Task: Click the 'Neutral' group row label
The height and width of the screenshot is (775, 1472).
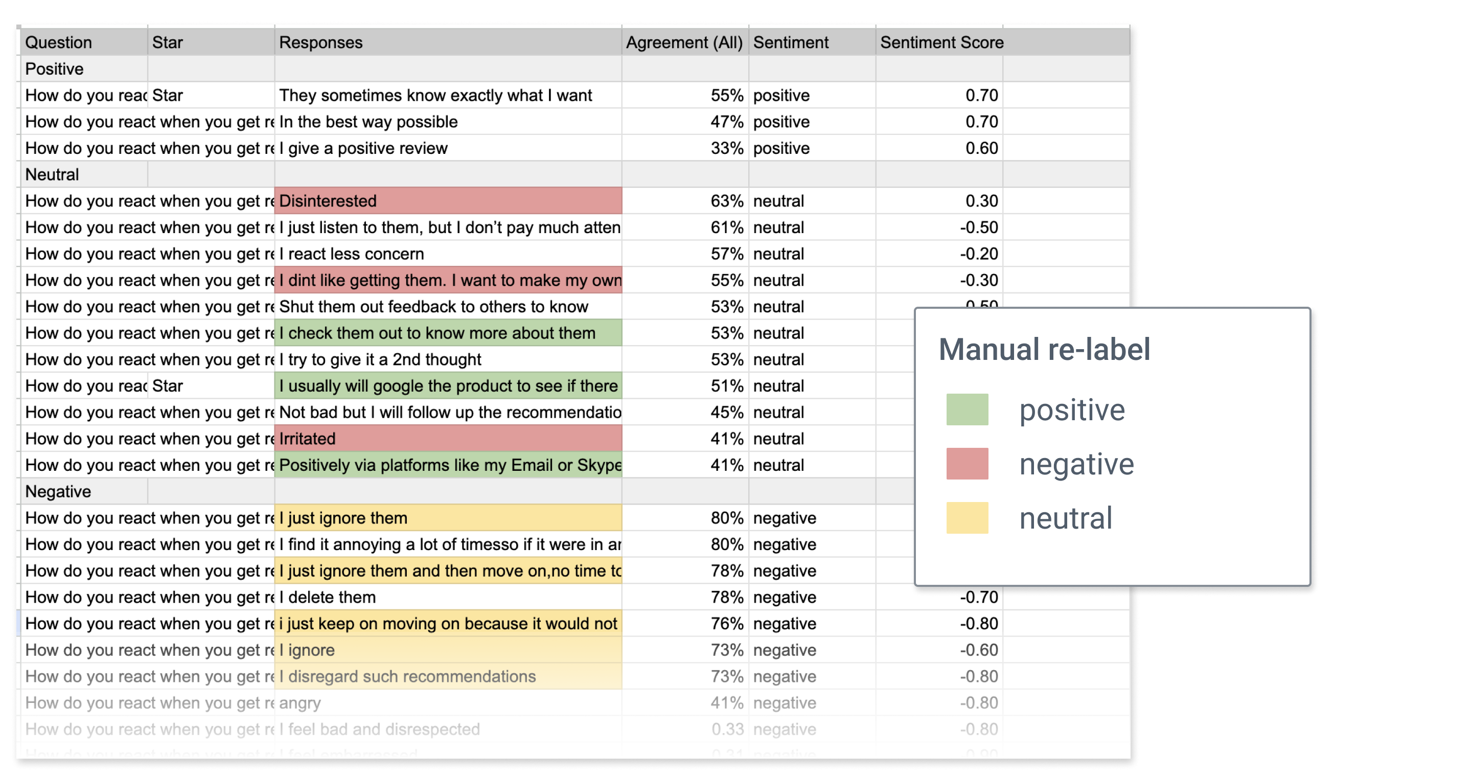Action: [x=84, y=175]
